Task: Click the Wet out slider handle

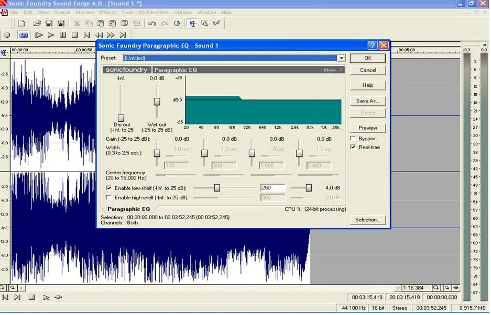Action: 157,102
